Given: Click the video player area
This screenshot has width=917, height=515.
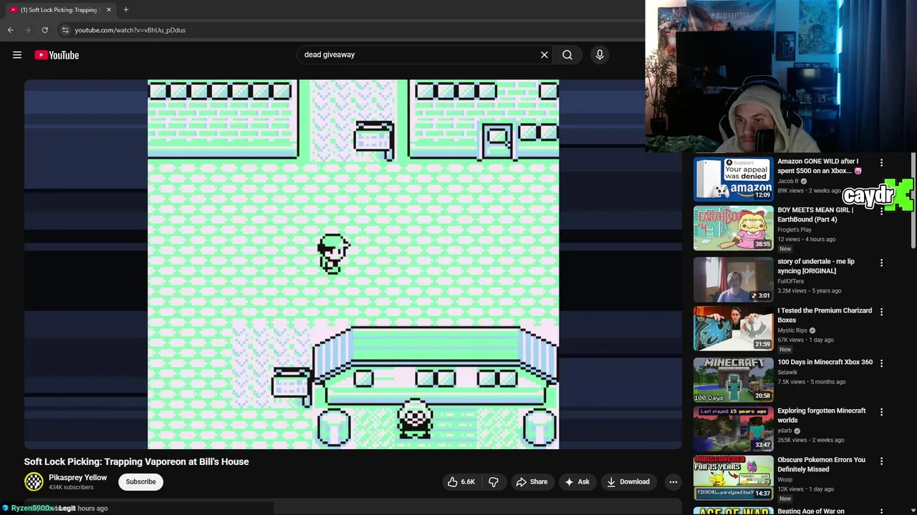Looking at the screenshot, I should (x=353, y=264).
